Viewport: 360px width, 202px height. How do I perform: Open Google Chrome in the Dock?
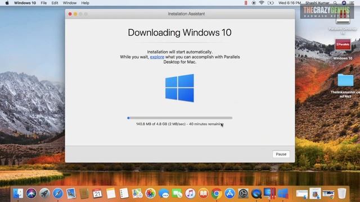pyautogui.click(x=217, y=194)
